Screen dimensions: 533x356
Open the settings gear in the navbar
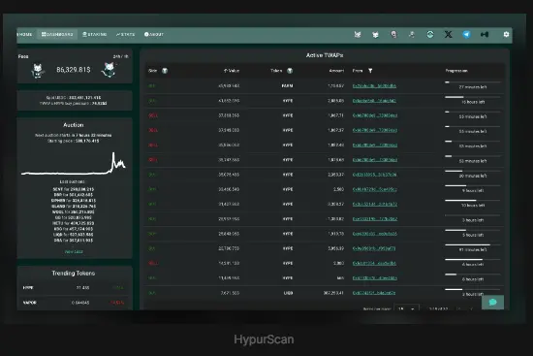point(506,34)
